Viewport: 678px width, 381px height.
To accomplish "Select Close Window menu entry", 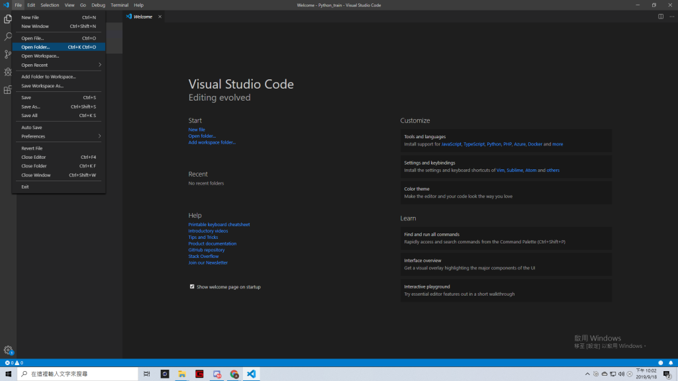I will coord(58,175).
